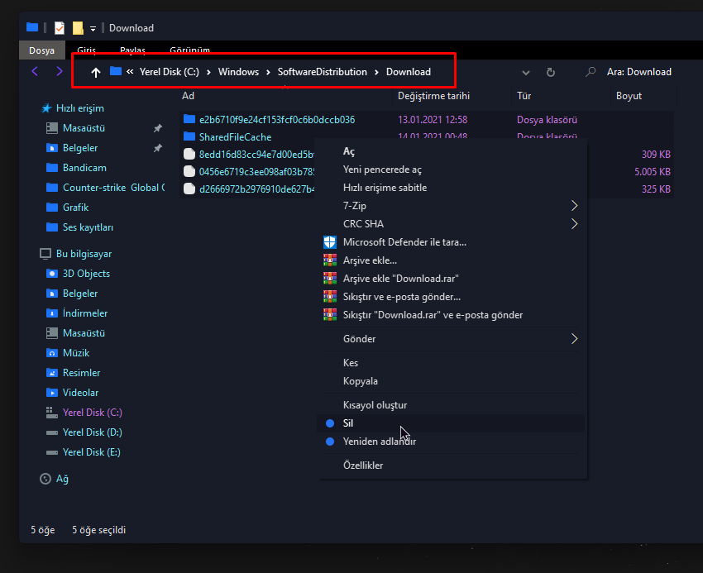703x573 pixels.
Task: Choose Sil from the context menu
Action: pos(348,423)
